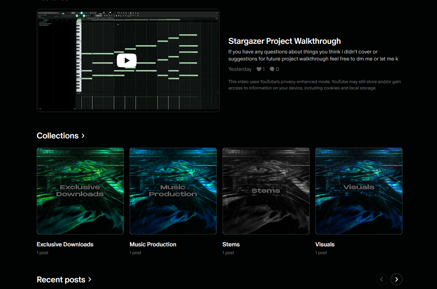Image resolution: width=437 pixels, height=289 pixels.
Task: Click the Visuals title text link
Action: pos(325,244)
